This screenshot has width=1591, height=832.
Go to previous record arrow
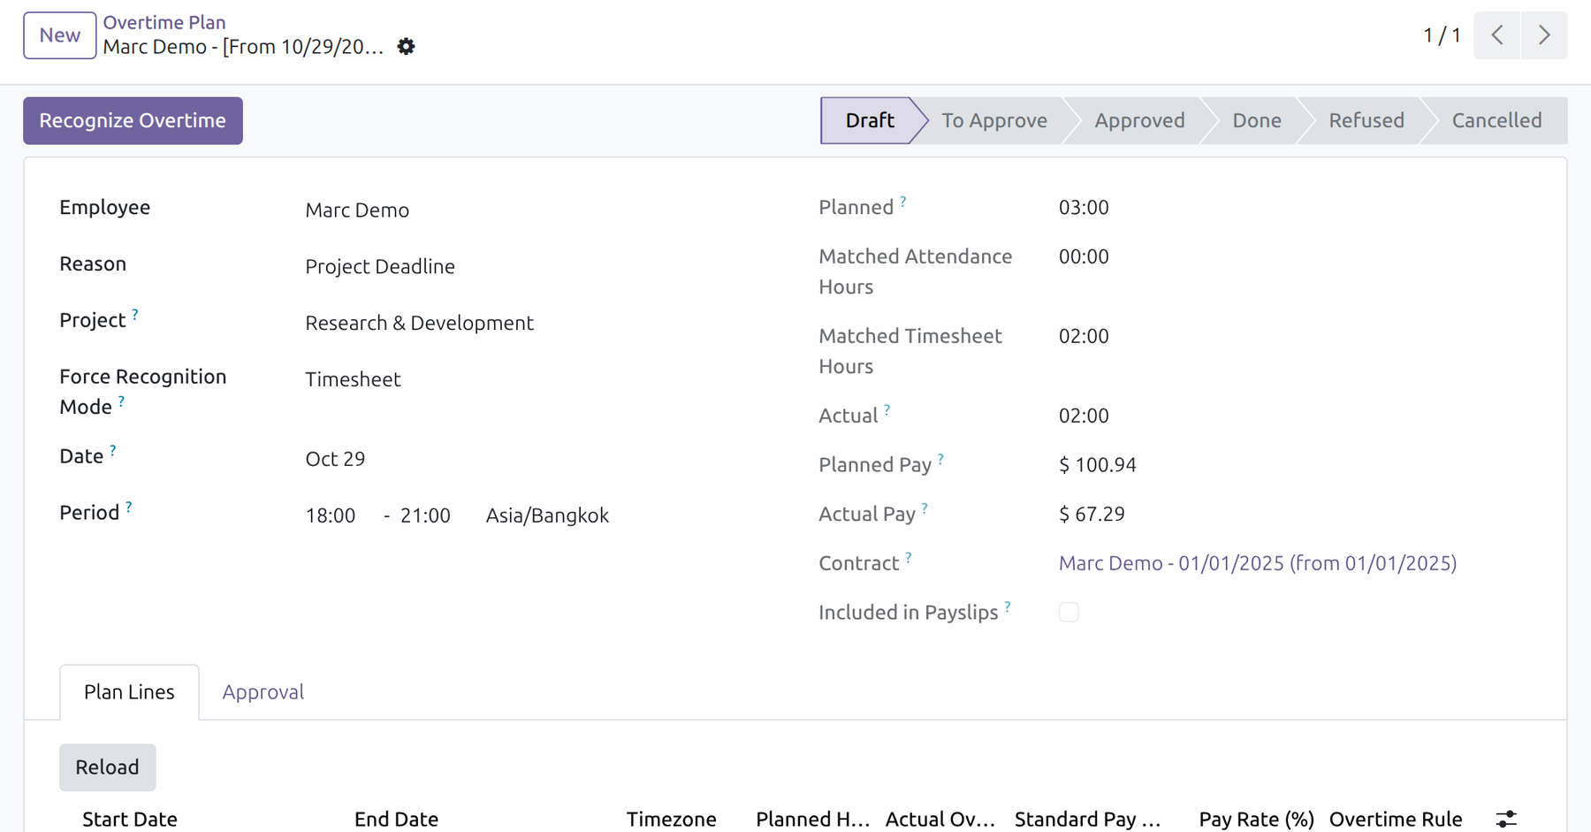[x=1497, y=35]
